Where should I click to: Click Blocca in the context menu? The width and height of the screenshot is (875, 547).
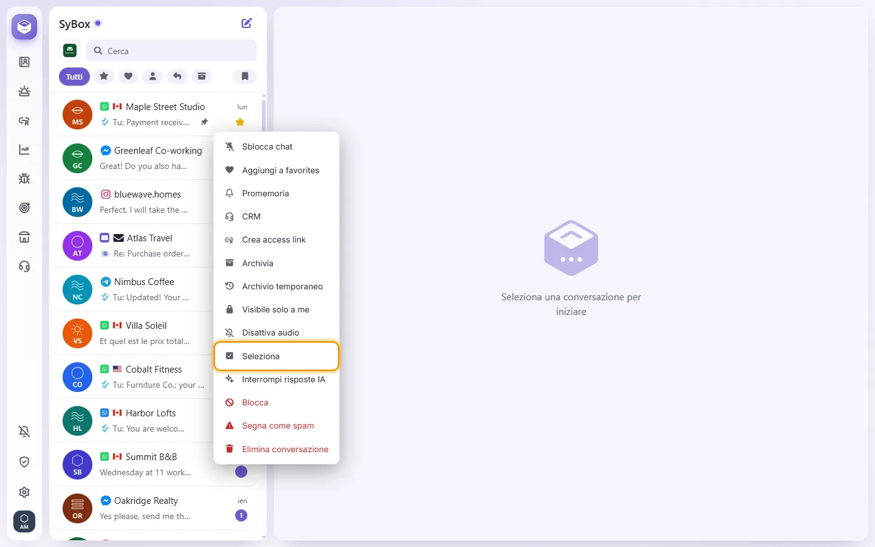coord(276,402)
